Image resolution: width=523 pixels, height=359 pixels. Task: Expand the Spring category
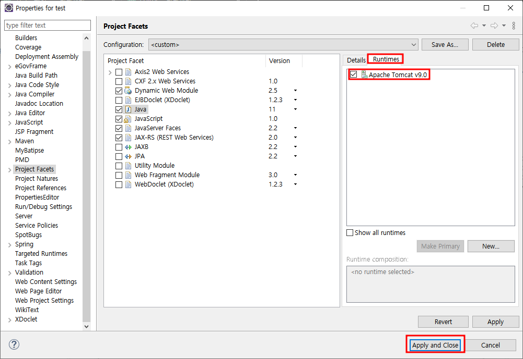pyautogui.click(x=10, y=244)
